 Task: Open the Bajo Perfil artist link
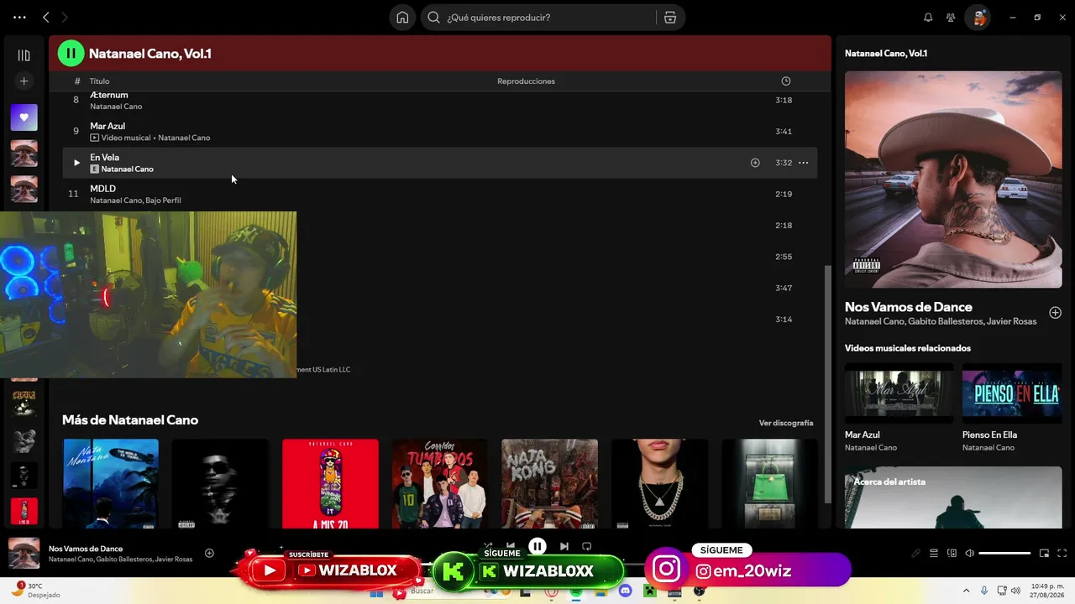coord(163,200)
